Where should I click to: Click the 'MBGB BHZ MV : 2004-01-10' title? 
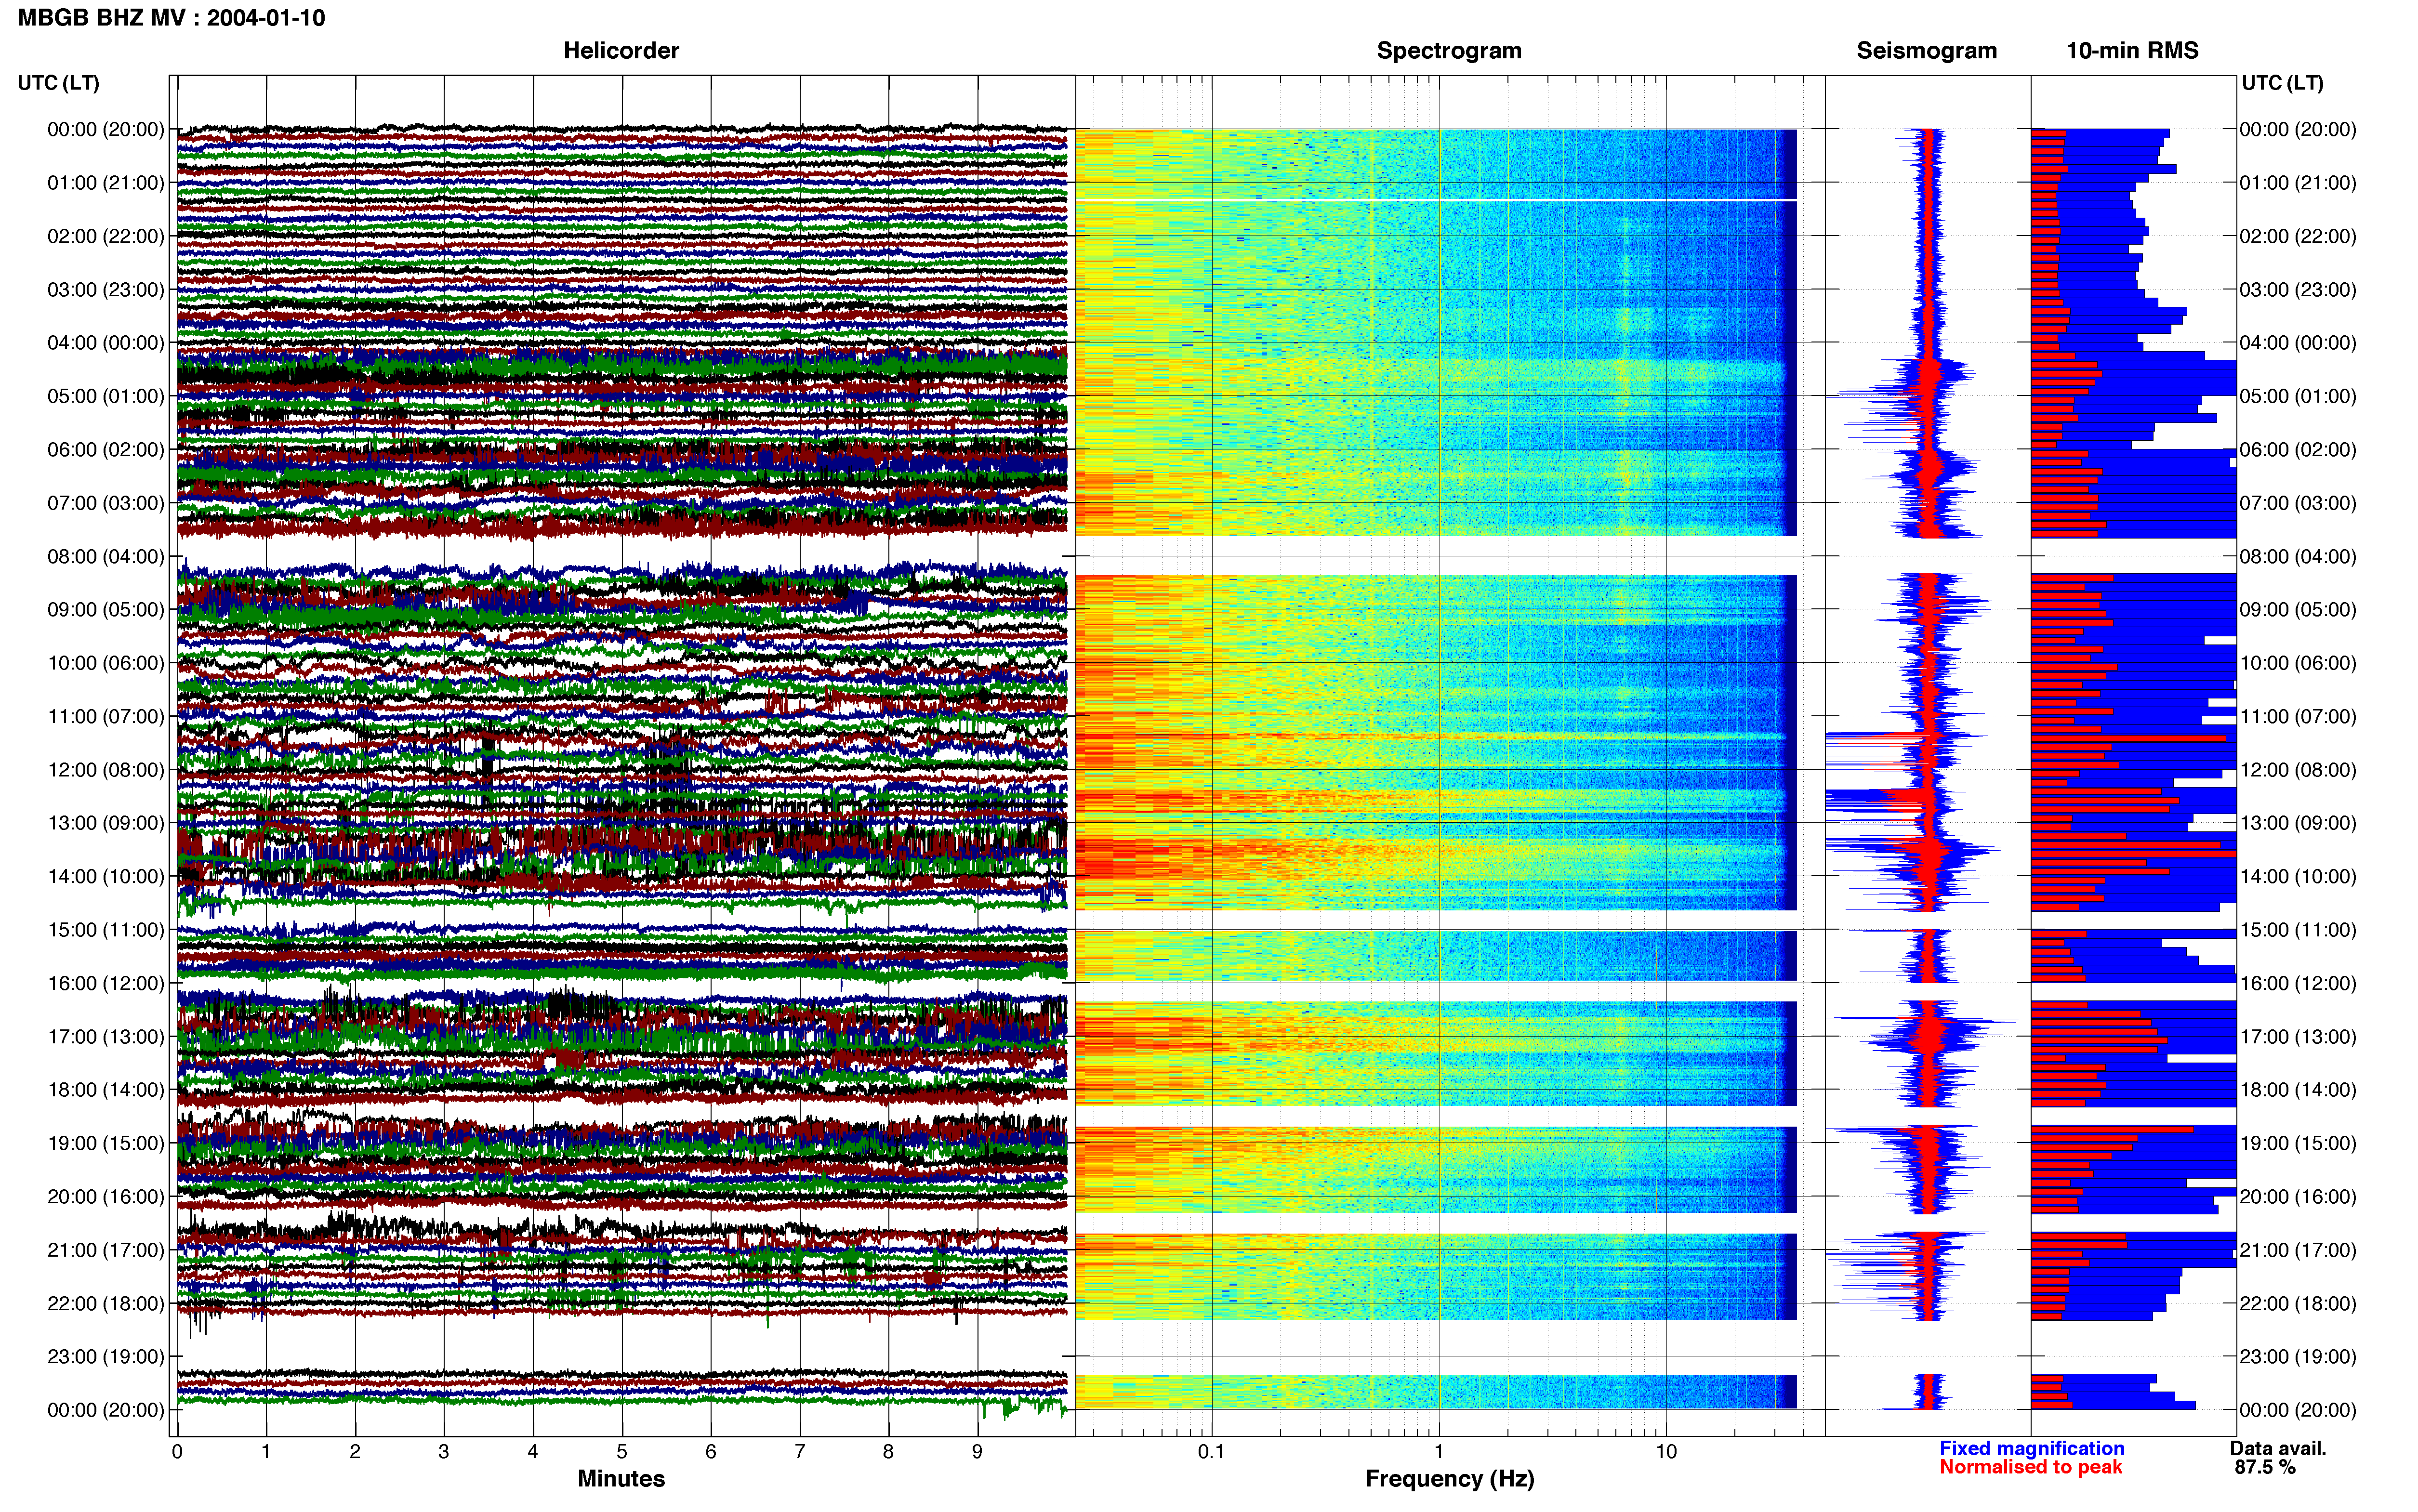[171, 18]
